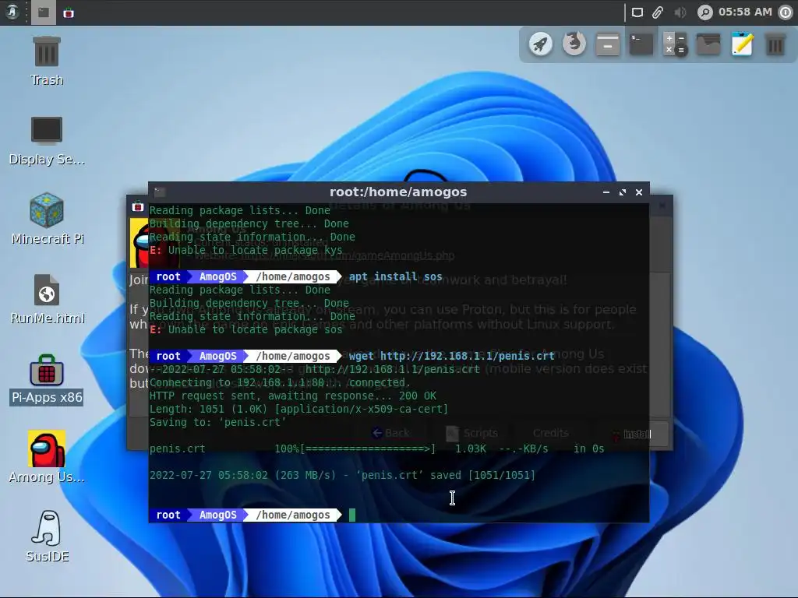The height and width of the screenshot is (598, 798).
Task: Open terminal from the dock
Action: [641, 44]
